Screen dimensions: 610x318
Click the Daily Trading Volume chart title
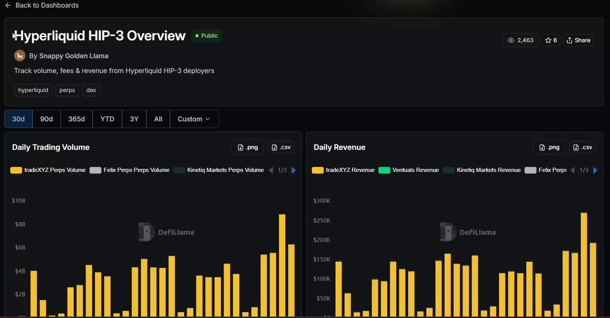coord(51,147)
